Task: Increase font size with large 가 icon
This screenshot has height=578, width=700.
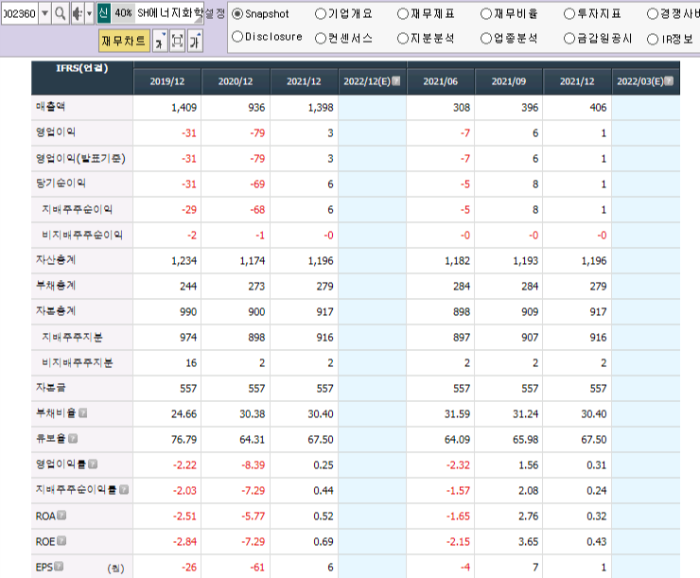Action: coord(195,41)
